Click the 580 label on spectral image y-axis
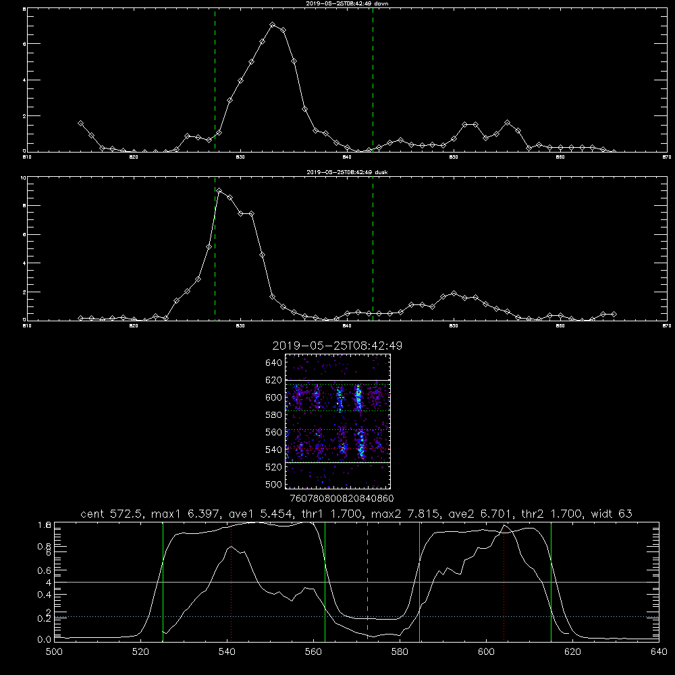Viewport: 675px width, 675px height. click(x=274, y=415)
